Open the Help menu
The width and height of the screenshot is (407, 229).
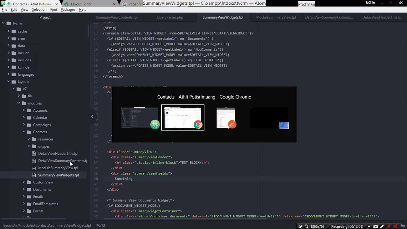pyautogui.click(x=83, y=10)
